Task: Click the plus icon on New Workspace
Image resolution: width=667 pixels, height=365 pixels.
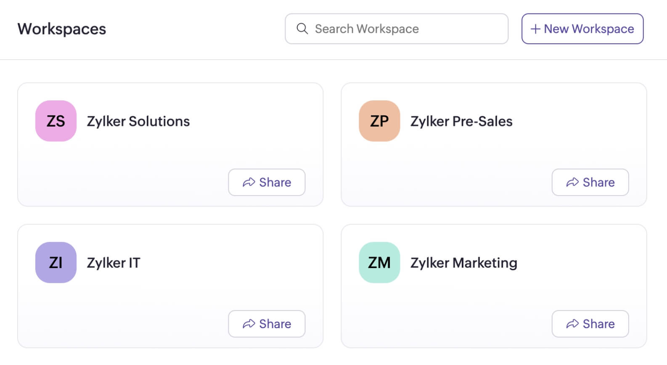Action: pyautogui.click(x=535, y=29)
